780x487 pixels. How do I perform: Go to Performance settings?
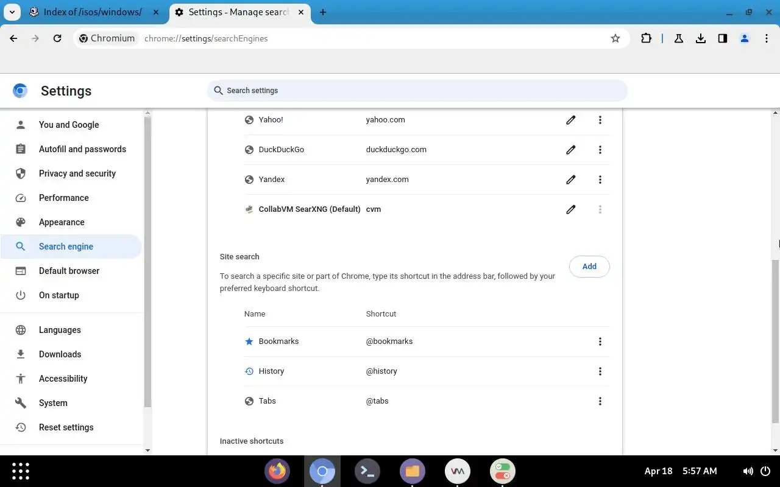(x=71, y=198)
